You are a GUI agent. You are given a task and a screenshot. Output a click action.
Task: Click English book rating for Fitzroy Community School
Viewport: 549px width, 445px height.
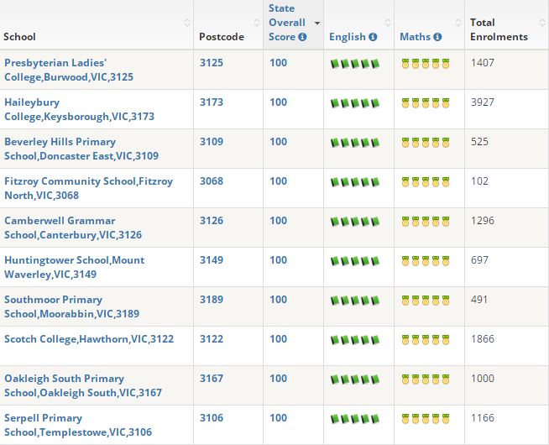coord(355,182)
